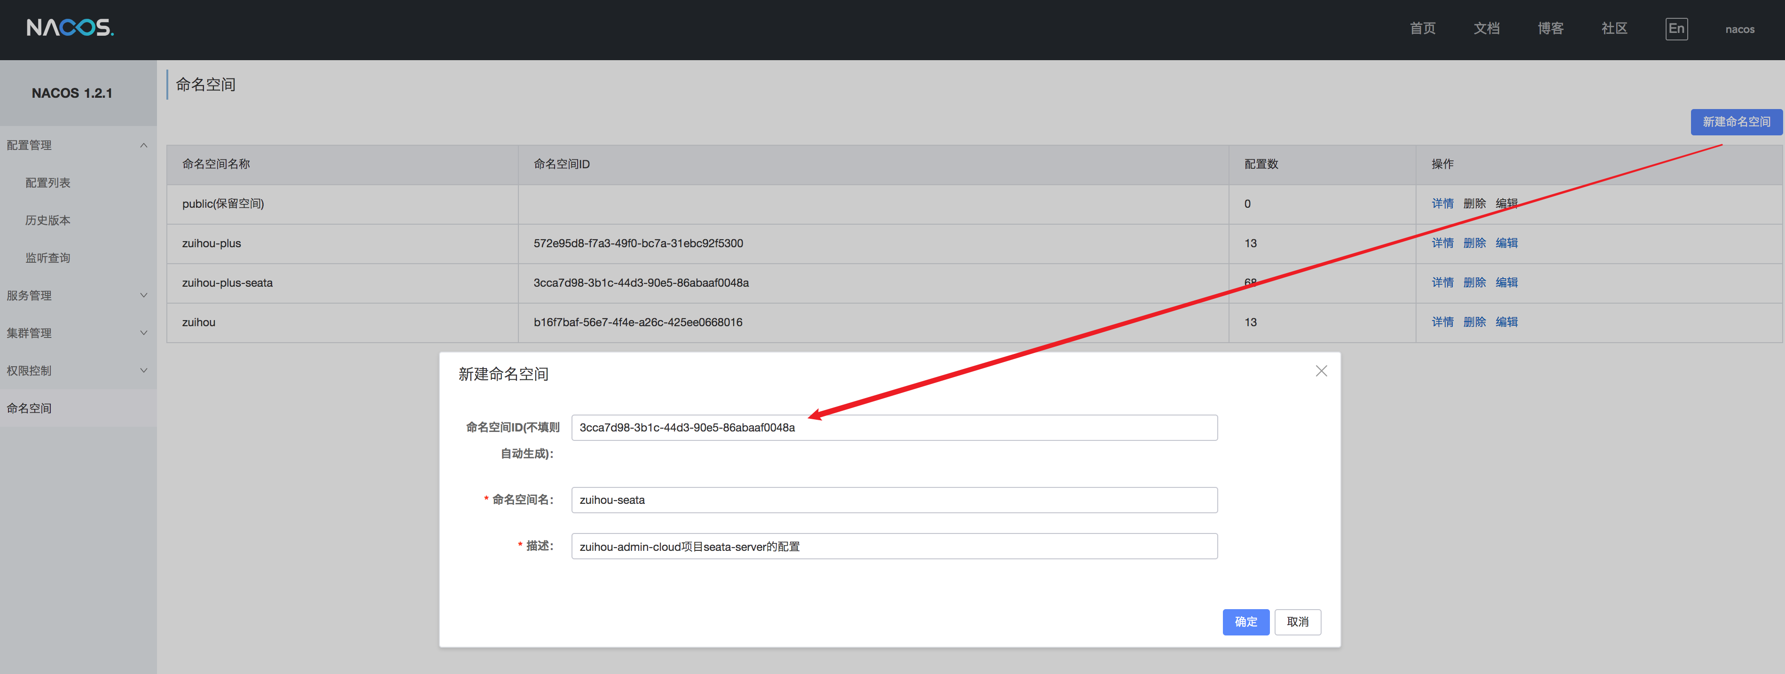View 详情 for zuihou namespace

click(1443, 322)
